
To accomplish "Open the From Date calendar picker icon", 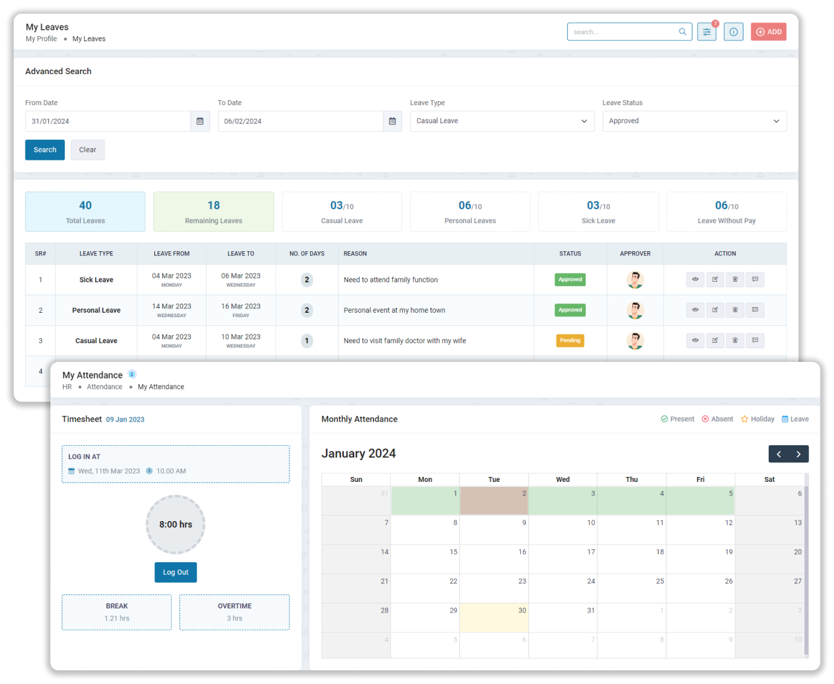I will click(x=200, y=121).
